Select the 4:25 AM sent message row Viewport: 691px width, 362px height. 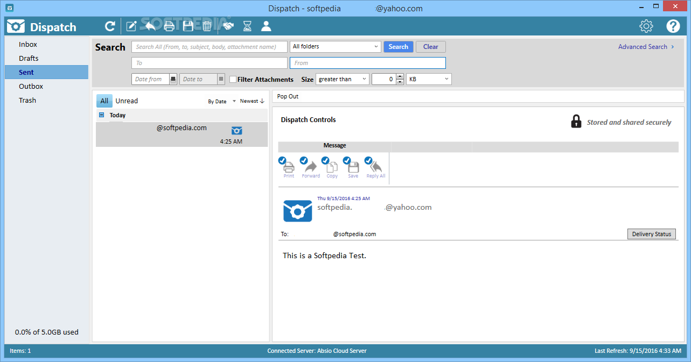coord(182,134)
